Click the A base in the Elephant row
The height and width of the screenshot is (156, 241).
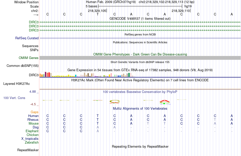coord(98,131)
